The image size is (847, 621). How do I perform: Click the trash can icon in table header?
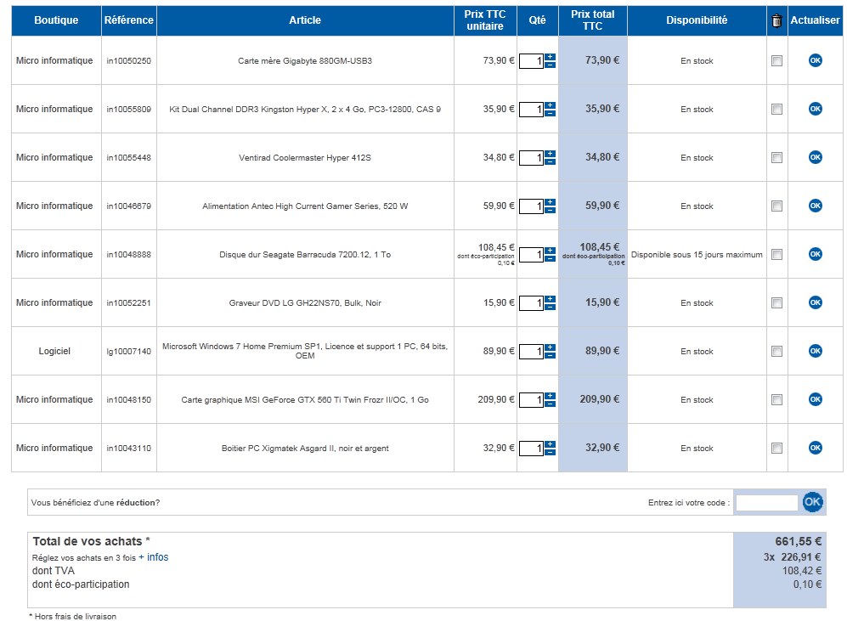click(x=776, y=21)
